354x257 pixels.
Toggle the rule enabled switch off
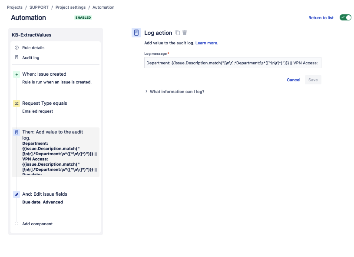click(x=345, y=17)
